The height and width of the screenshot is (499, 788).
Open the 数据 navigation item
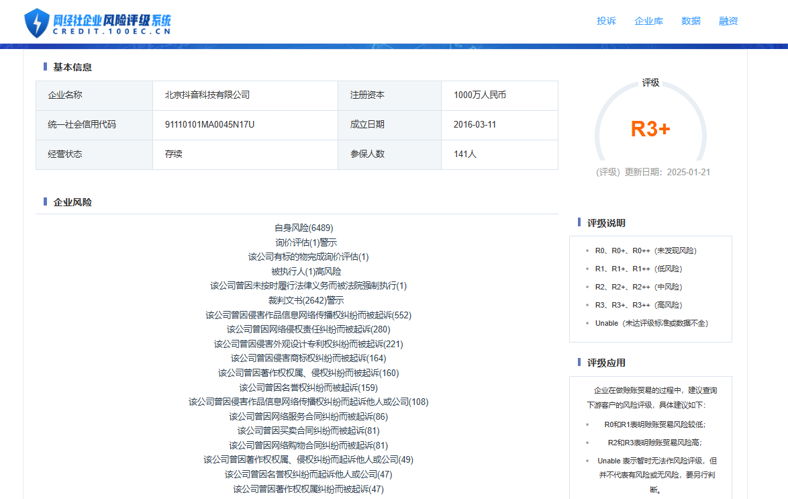point(691,21)
